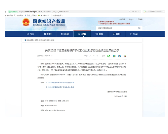Share the article to QZone star icon

(114, 56)
